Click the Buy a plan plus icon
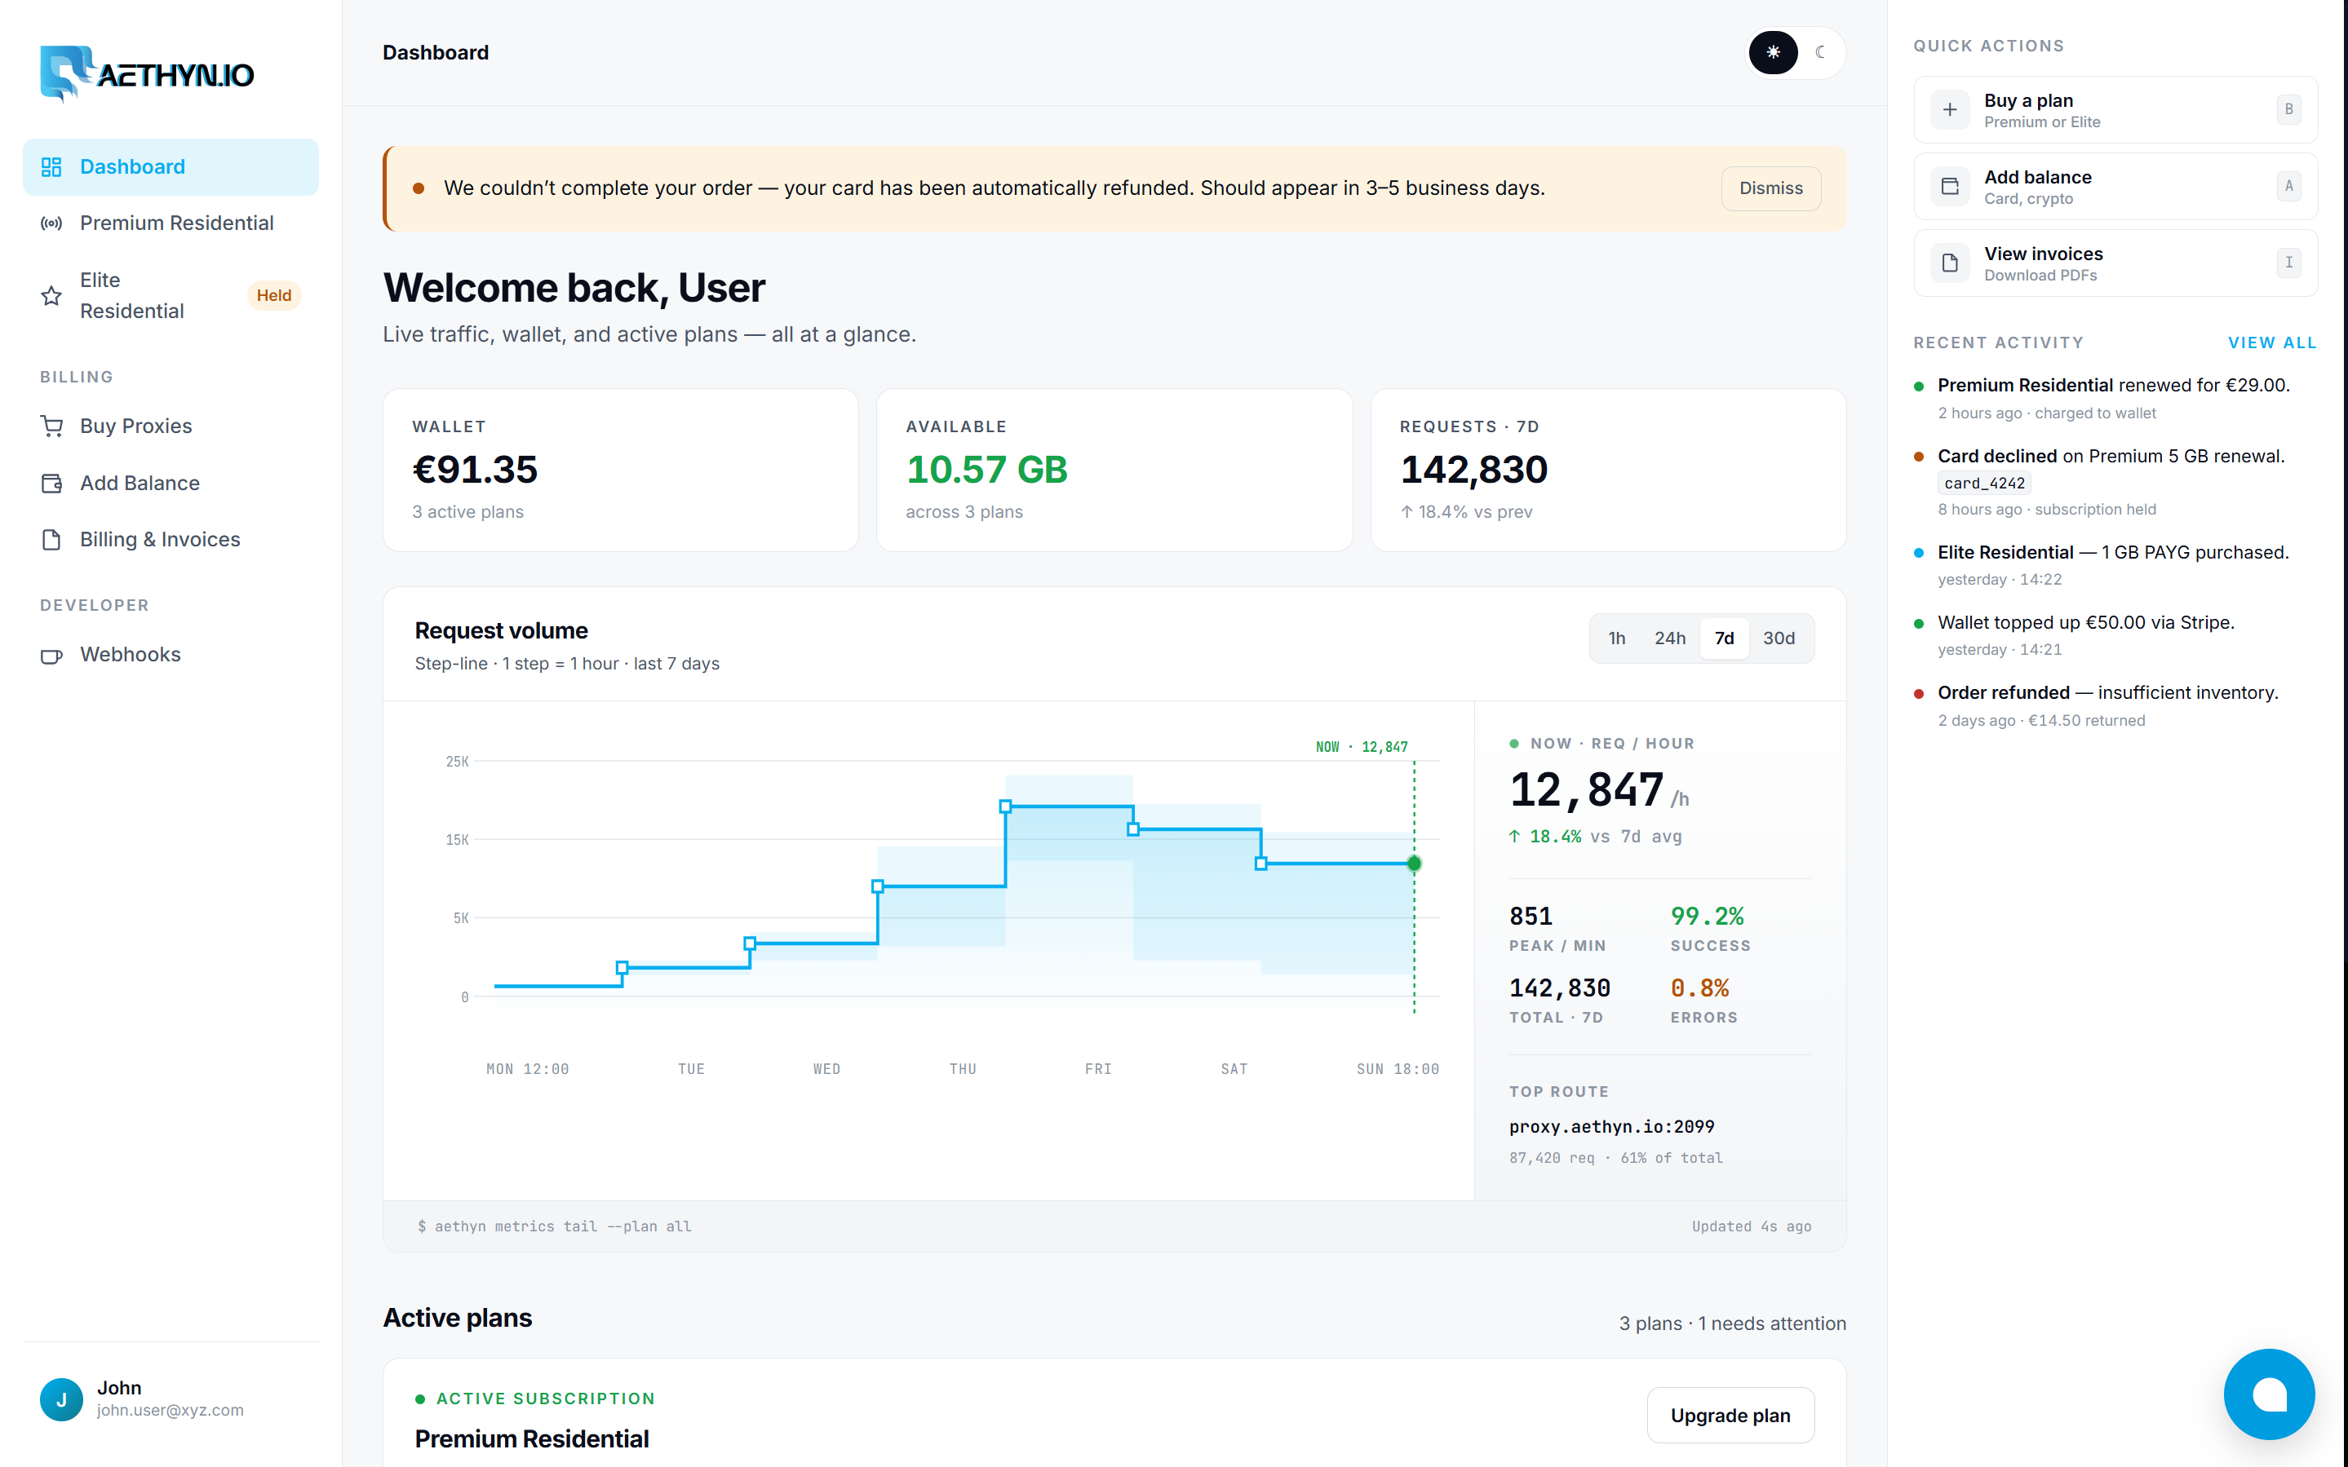The height and width of the screenshot is (1467, 2348). [1949, 109]
